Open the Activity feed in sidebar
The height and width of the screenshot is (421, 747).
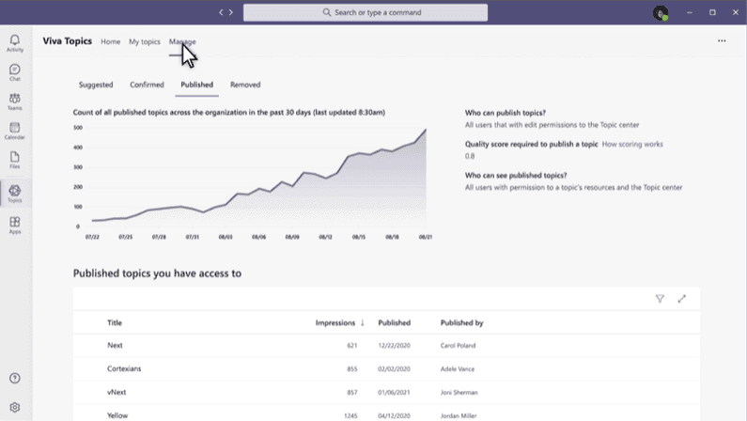(x=14, y=42)
